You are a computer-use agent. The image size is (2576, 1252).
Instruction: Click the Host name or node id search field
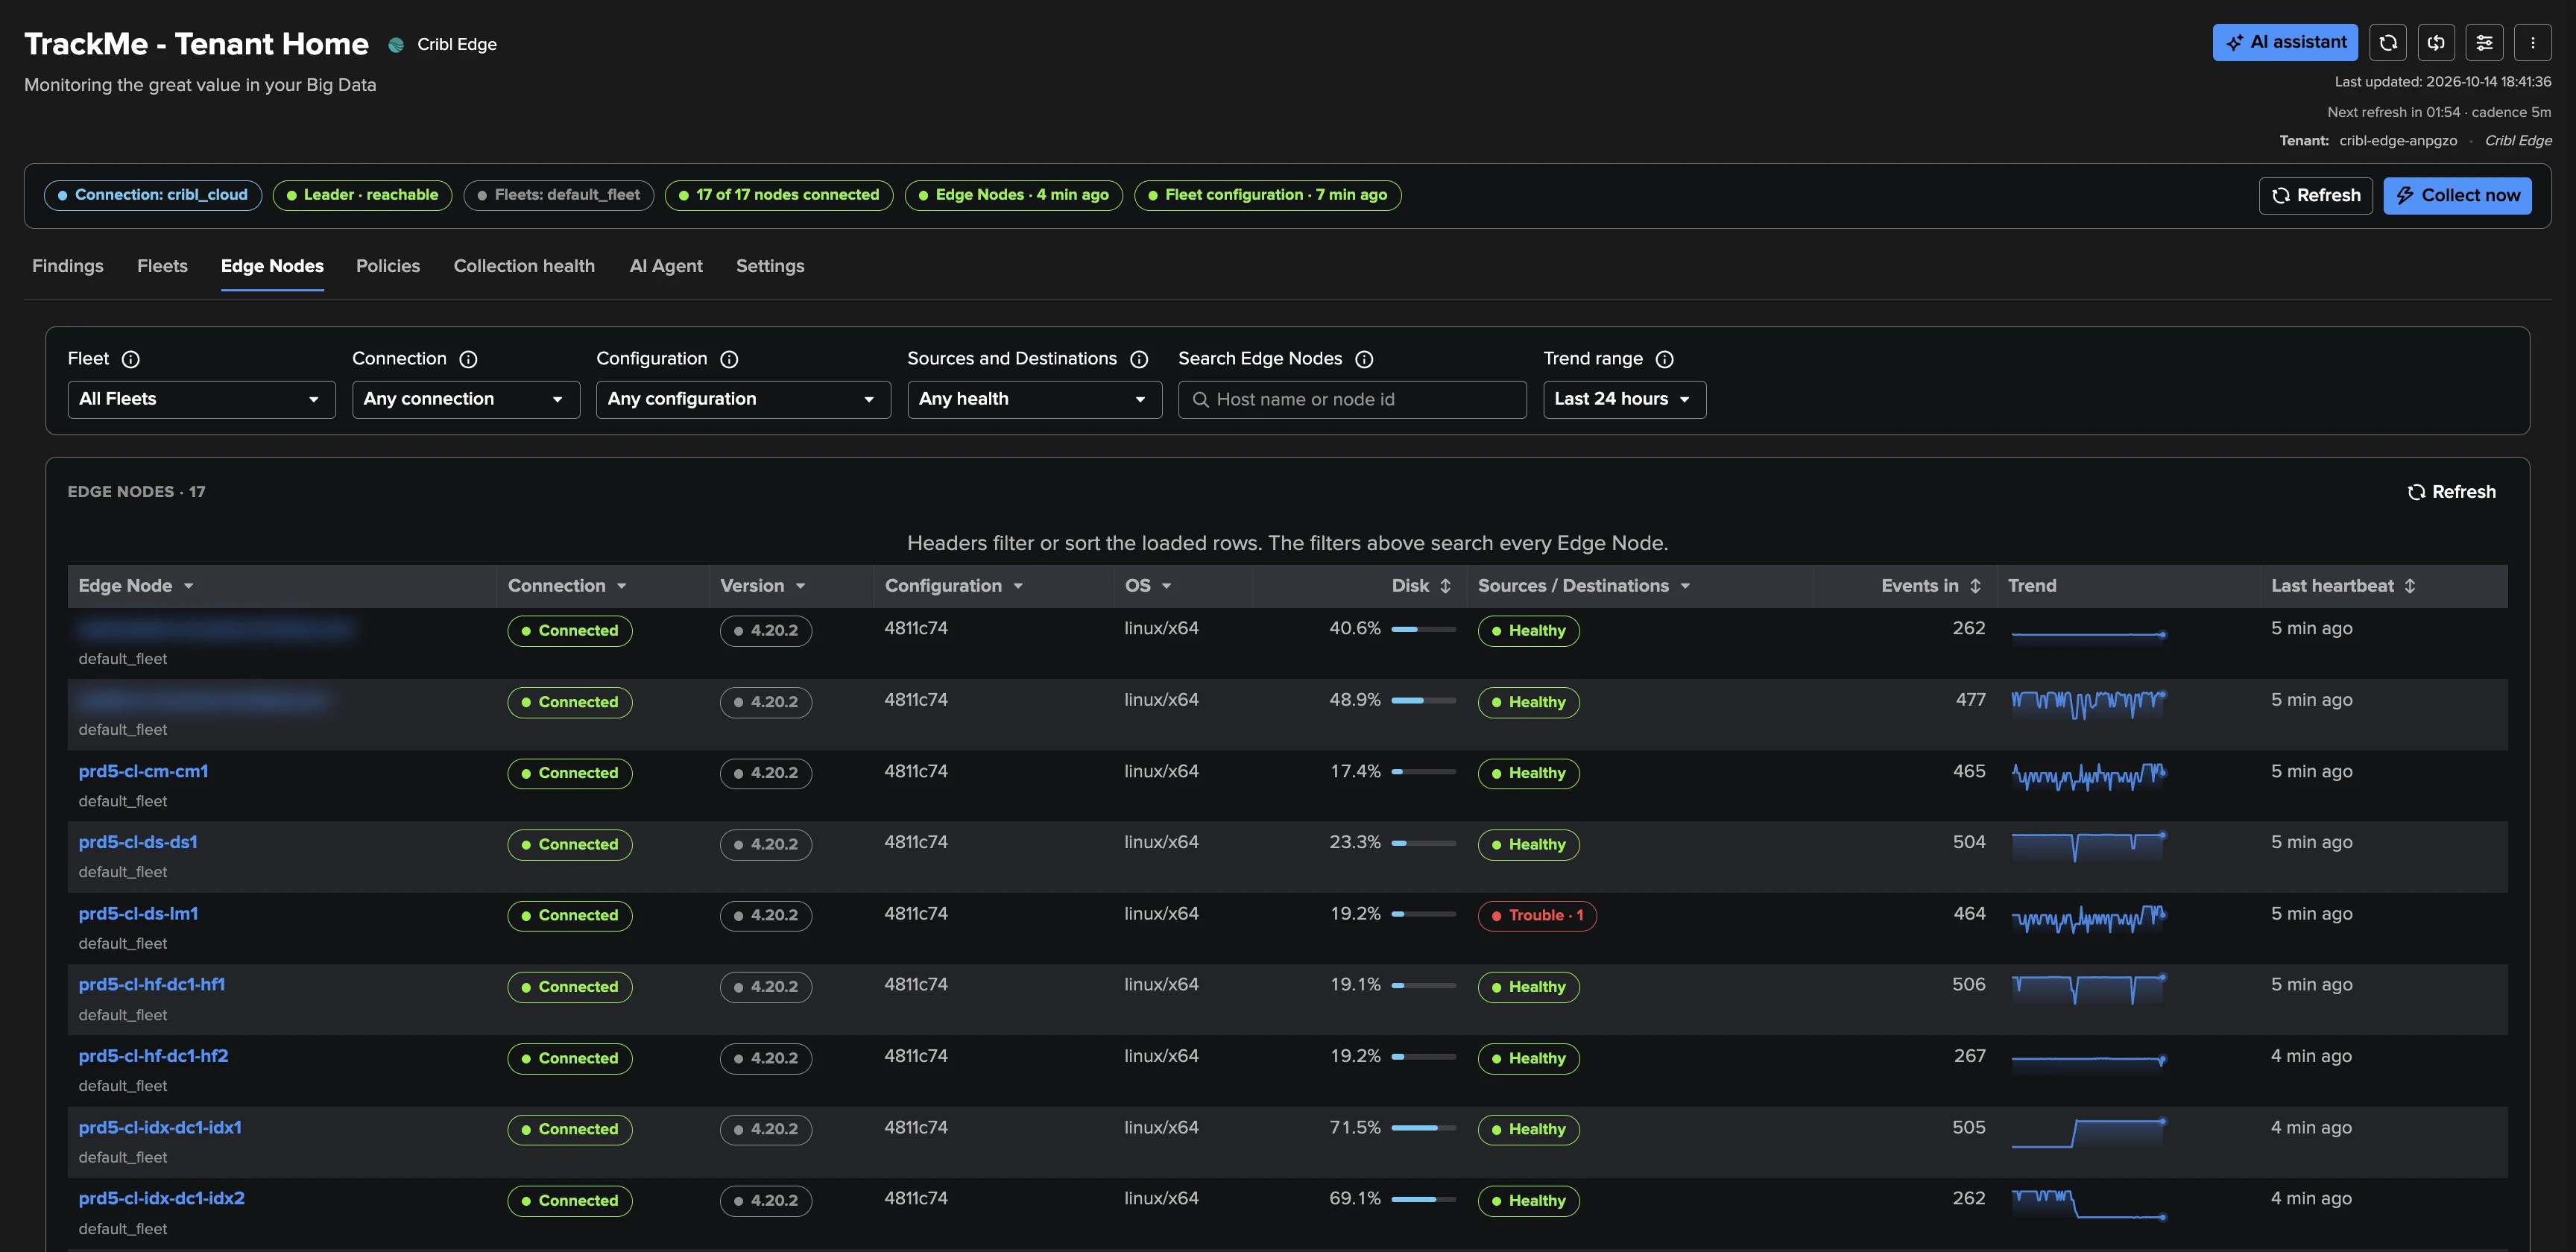(x=1352, y=399)
